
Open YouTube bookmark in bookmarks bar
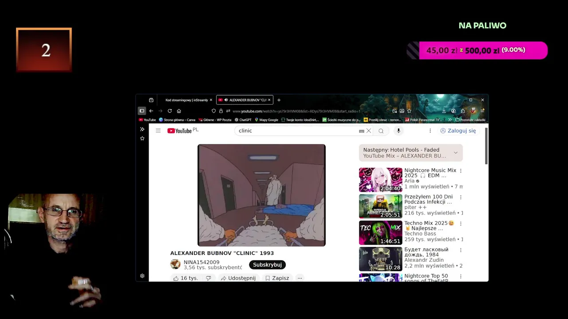147,120
